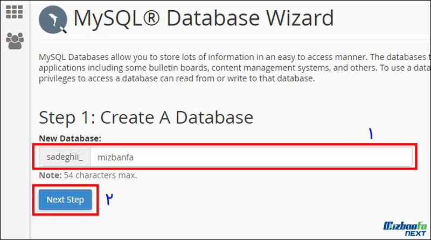
Task: Click the 54 characters max note
Action: pos(100,175)
